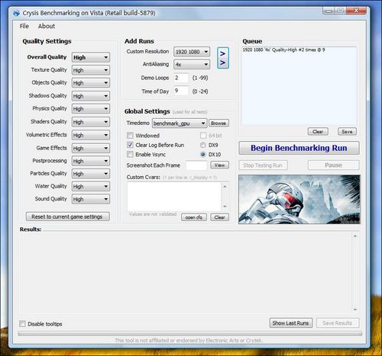Clear the Custom Cvars box
382x356 pixels.
(x=219, y=217)
